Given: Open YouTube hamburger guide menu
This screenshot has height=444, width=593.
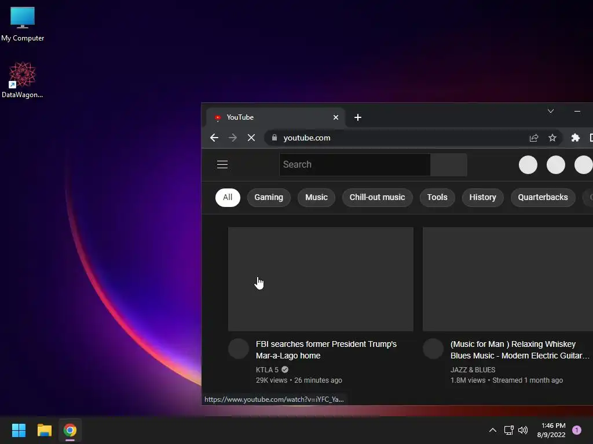Looking at the screenshot, I should click(222, 165).
